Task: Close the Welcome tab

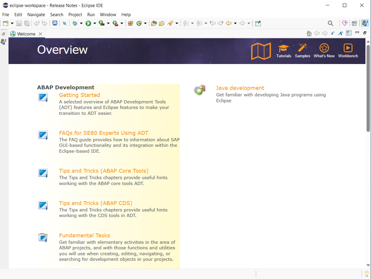Action: point(40,34)
